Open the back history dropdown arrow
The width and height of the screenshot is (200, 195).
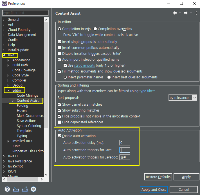(x=180, y=13)
